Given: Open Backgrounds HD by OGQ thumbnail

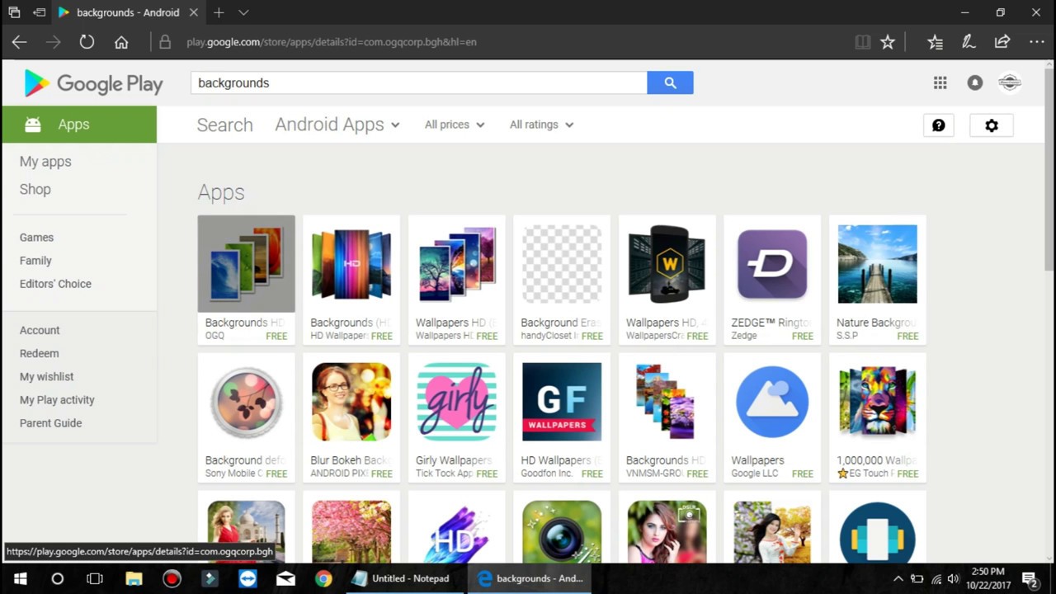Looking at the screenshot, I should point(246,264).
